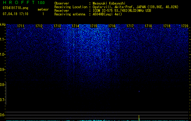Click time marker 1716
191x121 pixels.
pyautogui.click(x=112, y=26)
